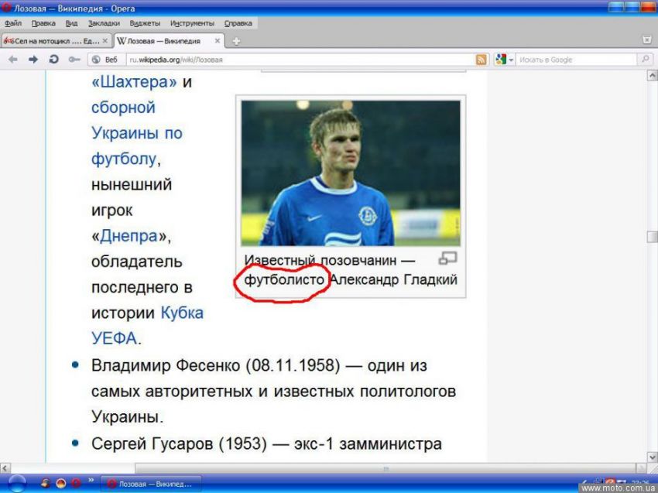The image size is (658, 493).
Task: Click the vertical scrollbar down arrow
Action: [x=652, y=457]
